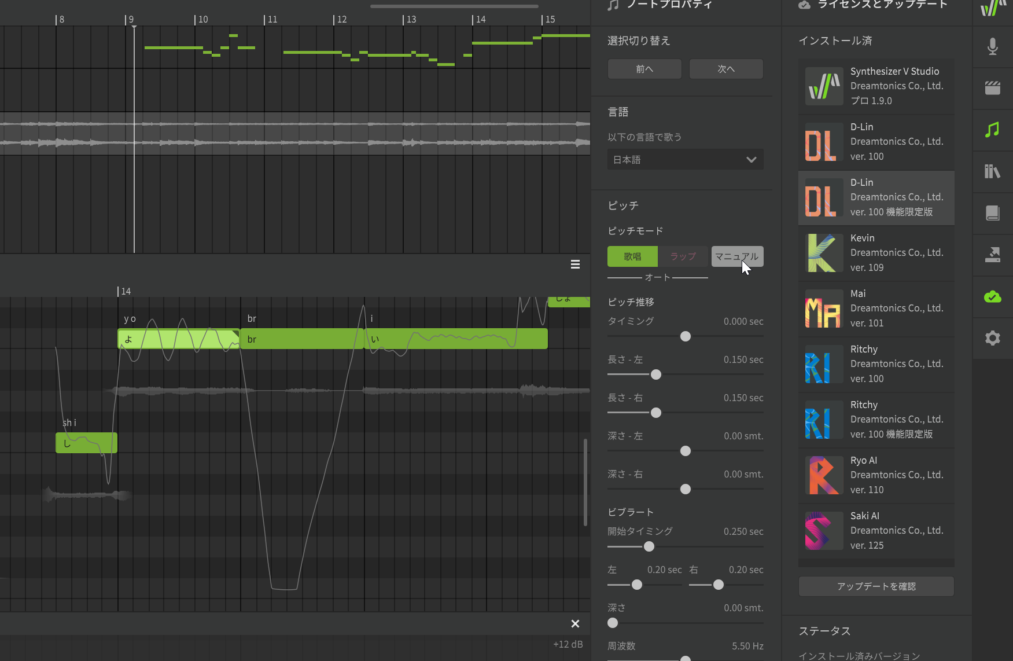Select the し note in piano roll

click(86, 443)
